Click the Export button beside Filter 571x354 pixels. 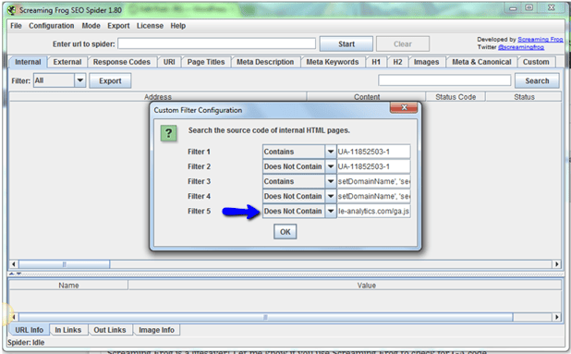point(110,80)
